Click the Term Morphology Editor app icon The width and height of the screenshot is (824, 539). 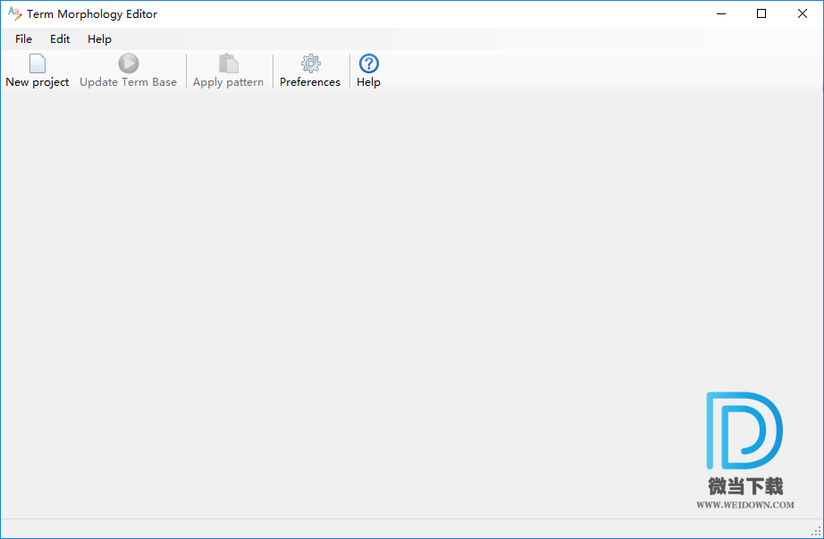point(14,13)
